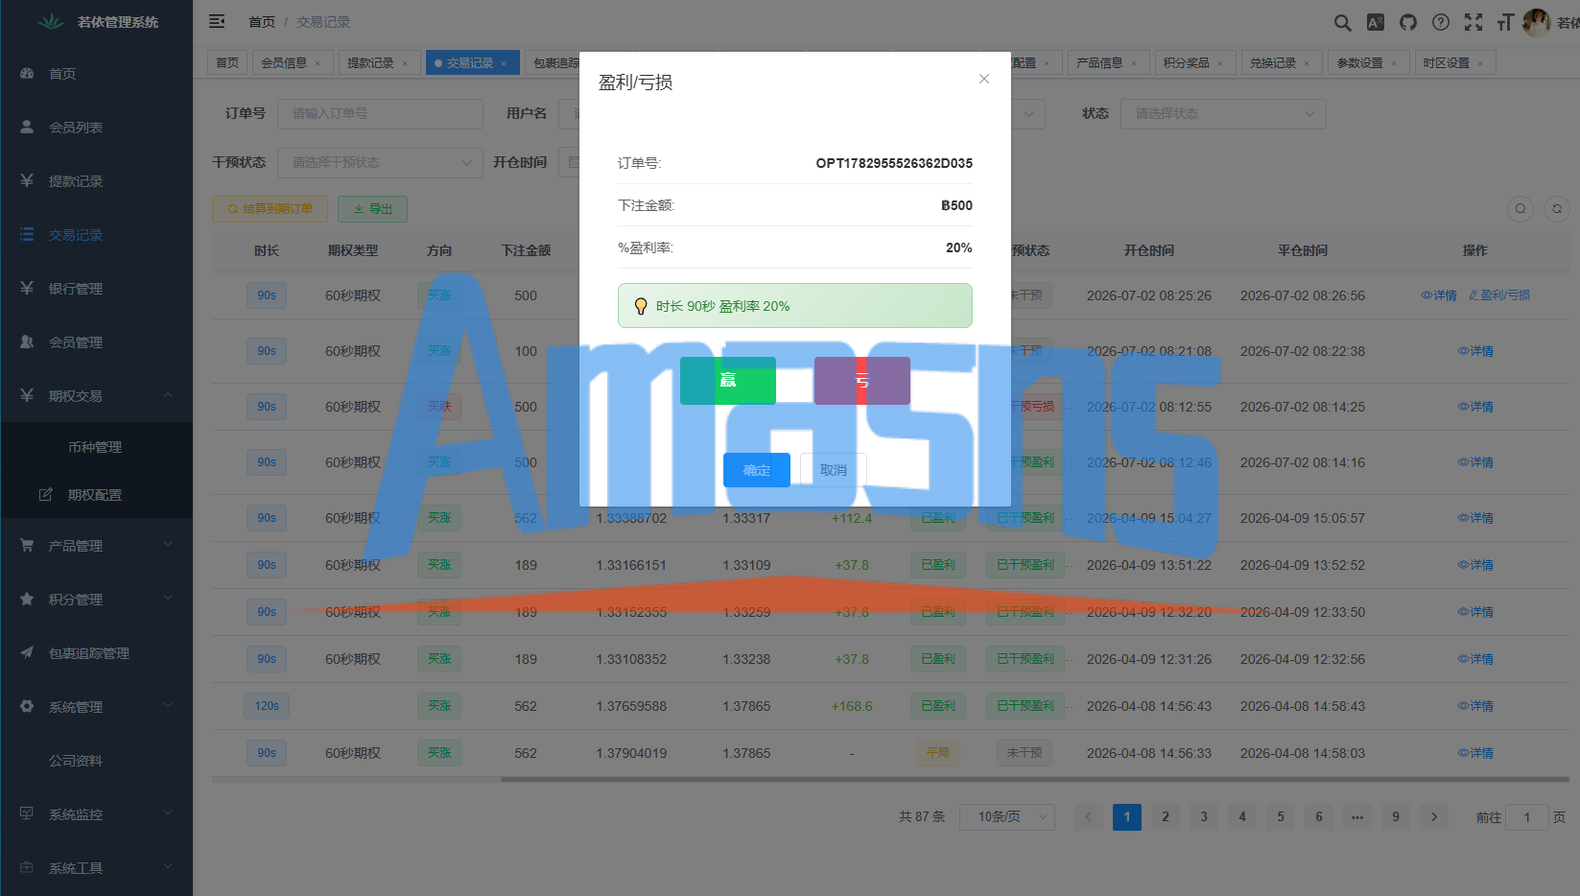Switch to the 积分奖品 tab

point(1193,63)
